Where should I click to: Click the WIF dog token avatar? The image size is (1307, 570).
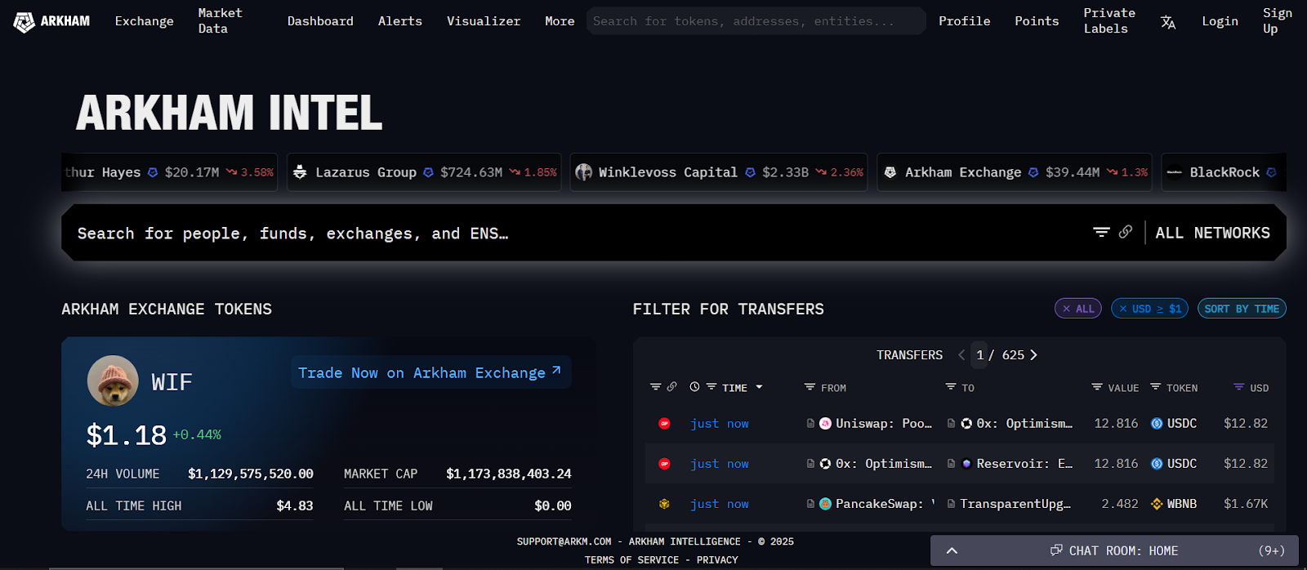coord(113,381)
